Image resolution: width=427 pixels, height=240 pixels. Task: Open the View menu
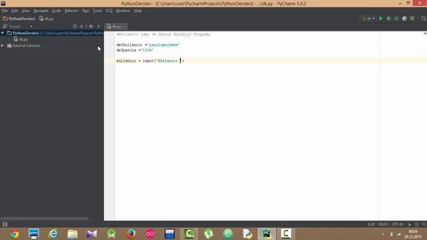click(25, 11)
